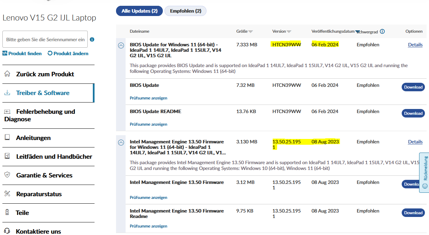Click Produkt finden link

22,53
